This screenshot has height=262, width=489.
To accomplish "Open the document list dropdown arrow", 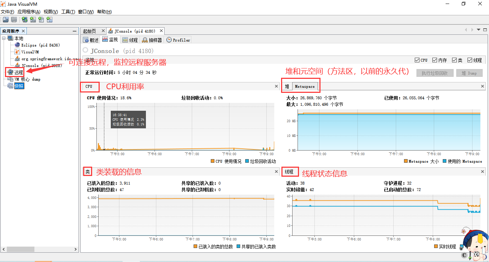I will click(x=478, y=30).
